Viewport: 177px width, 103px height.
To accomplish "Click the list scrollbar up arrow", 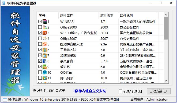I will click(166, 15).
